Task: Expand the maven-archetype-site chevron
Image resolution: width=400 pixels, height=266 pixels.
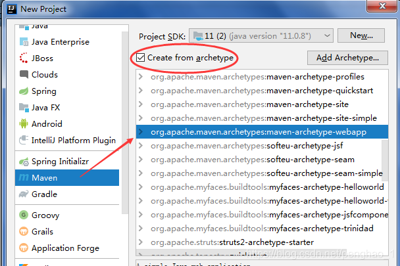Action: 140,104
